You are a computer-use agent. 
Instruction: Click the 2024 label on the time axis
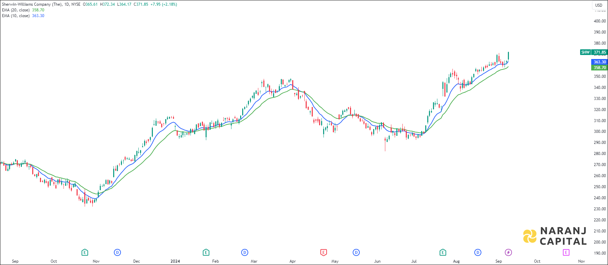pyautogui.click(x=175, y=261)
